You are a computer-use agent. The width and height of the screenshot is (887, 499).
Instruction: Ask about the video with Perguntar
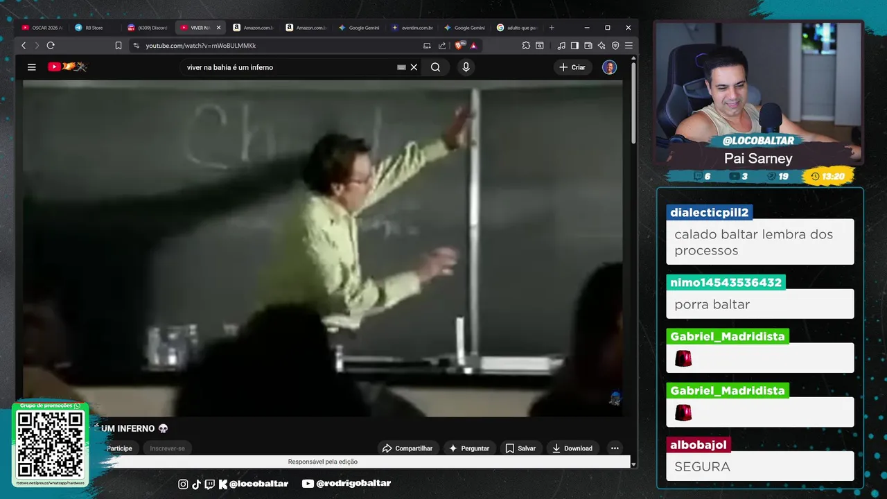pos(469,448)
